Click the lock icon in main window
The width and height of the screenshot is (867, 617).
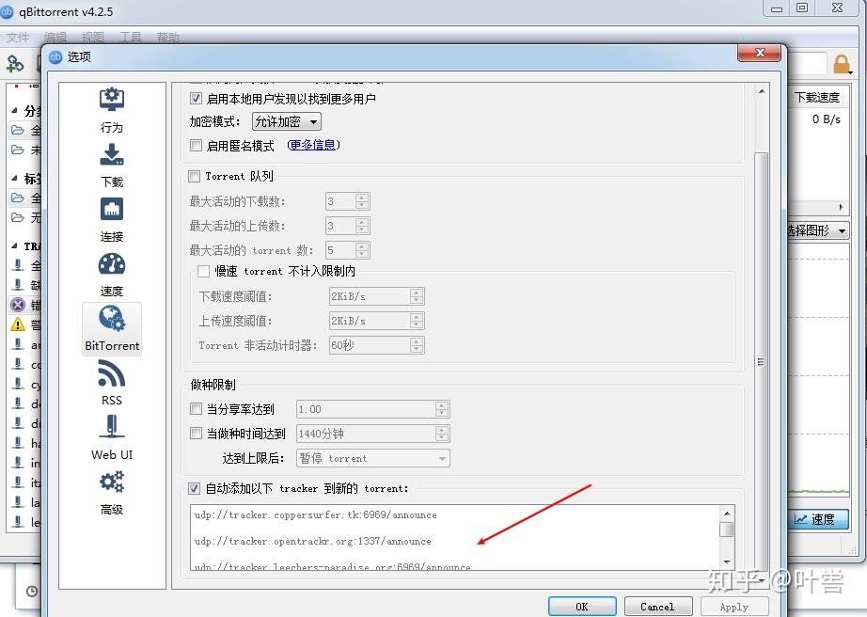click(x=842, y=64)
